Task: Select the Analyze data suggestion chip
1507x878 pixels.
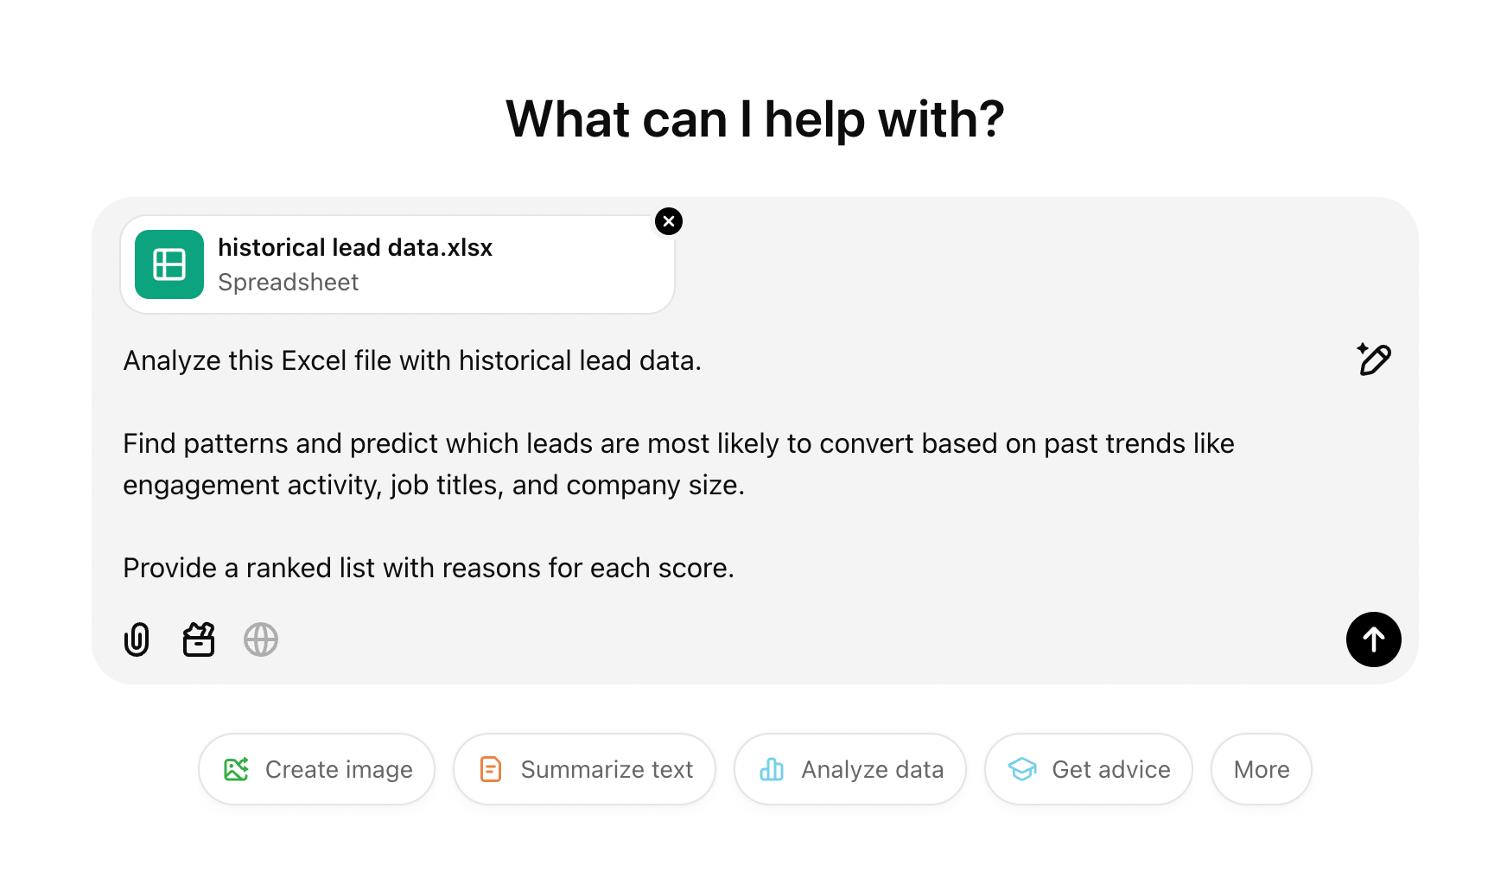Action: [x=849, y=768]
